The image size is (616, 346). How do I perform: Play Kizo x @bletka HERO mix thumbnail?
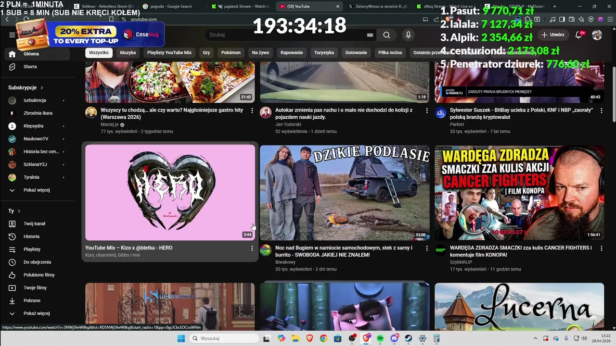170,192
